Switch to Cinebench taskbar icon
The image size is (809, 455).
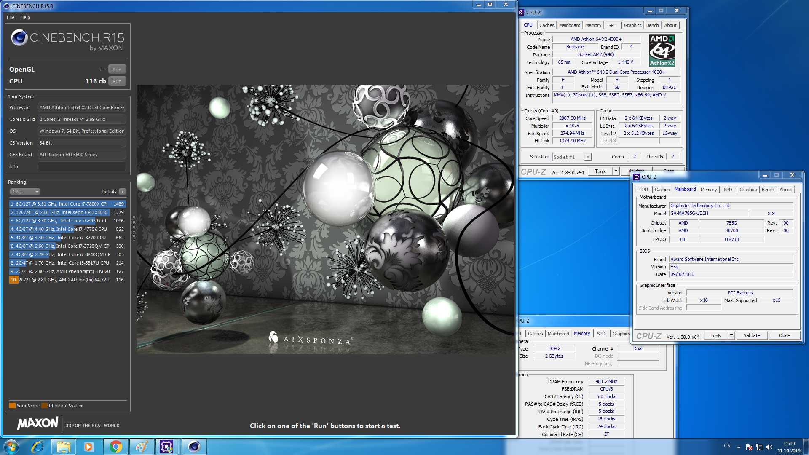click(194, 447)
